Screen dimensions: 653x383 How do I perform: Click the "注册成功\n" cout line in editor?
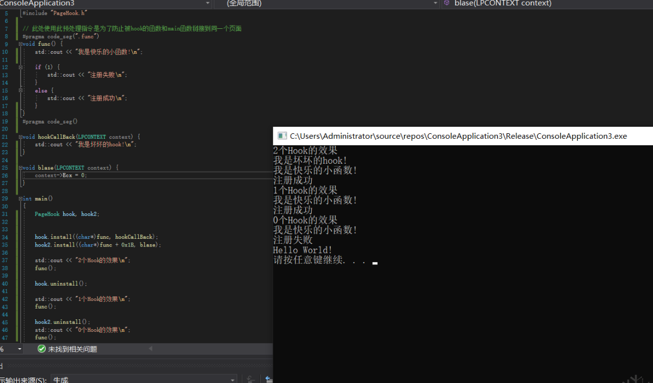click(x=88, y=98)
